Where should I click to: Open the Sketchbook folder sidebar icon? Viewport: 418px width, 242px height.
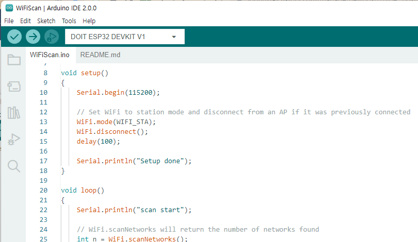tap(14, 60)
